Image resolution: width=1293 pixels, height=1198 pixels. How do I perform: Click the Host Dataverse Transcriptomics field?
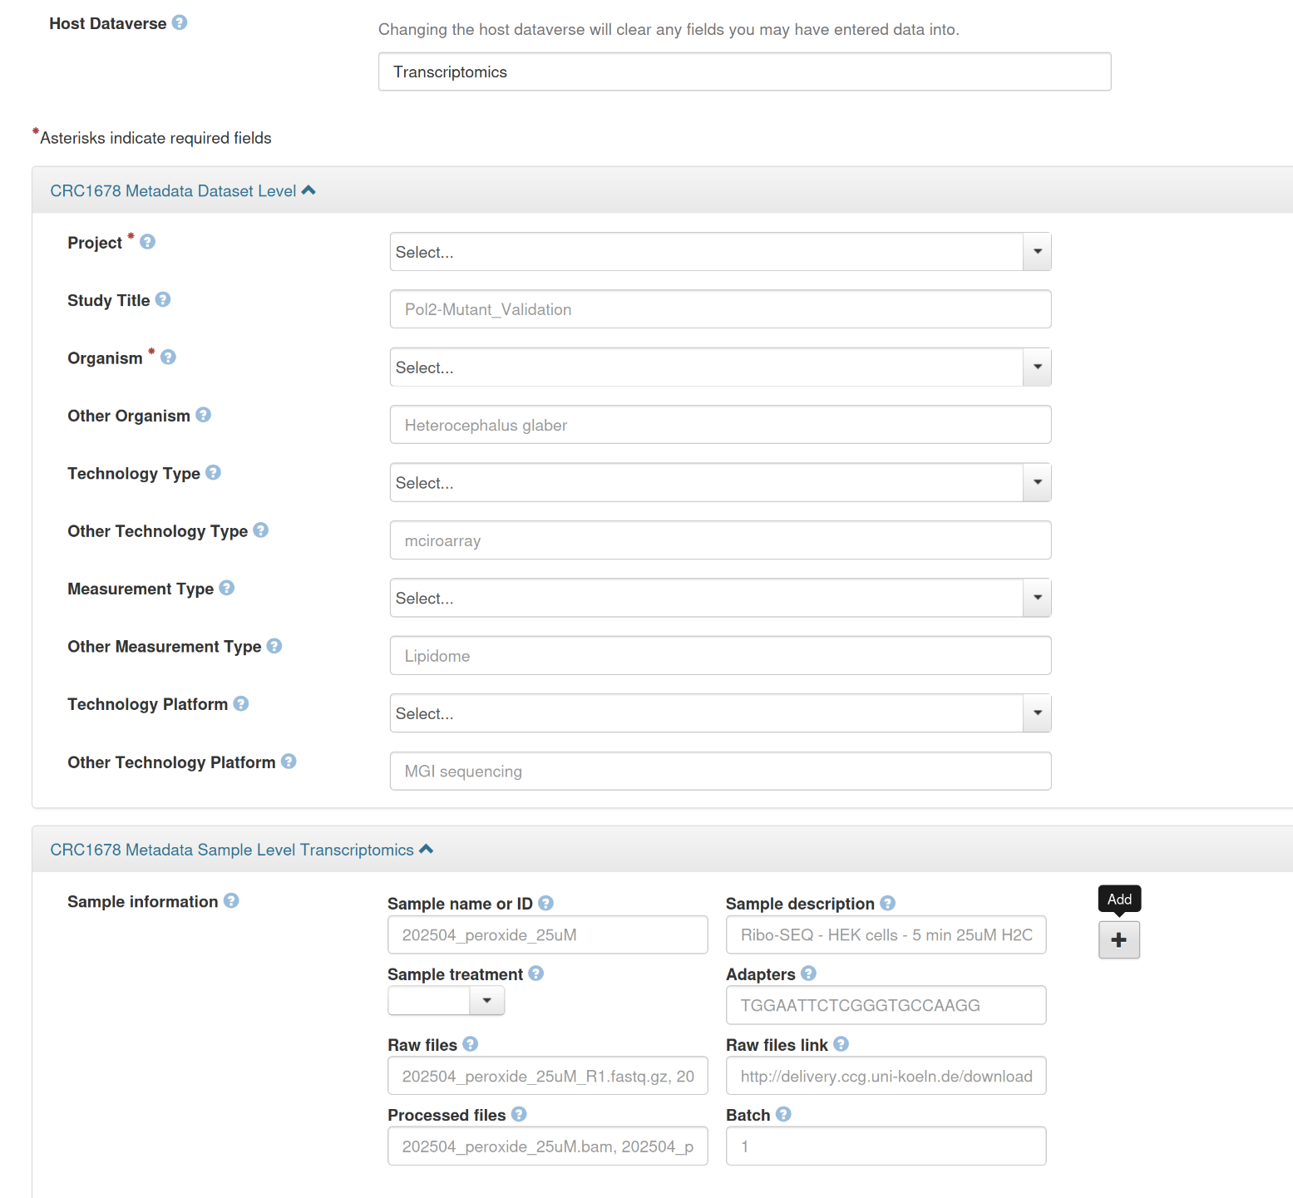pyautogui.click(x=744, y=72)
